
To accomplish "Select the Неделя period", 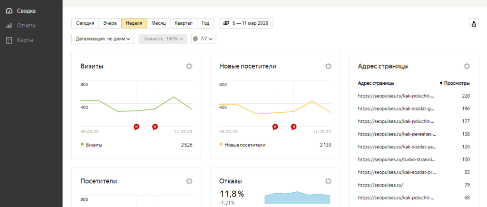I will click(134, 23).
